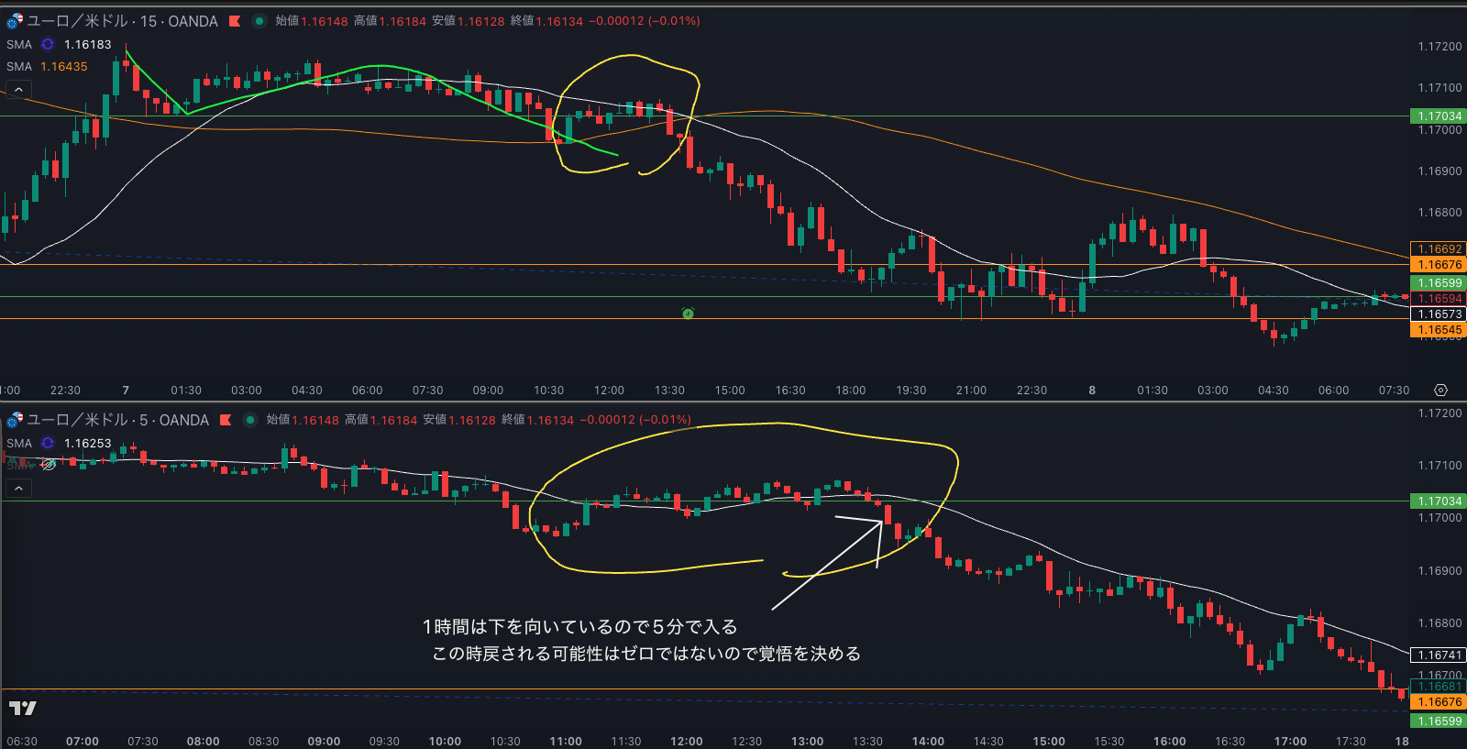Select the Japanese text annotation about 1時間
Viewport: 1467px width, 749px height.
[642, 640]
